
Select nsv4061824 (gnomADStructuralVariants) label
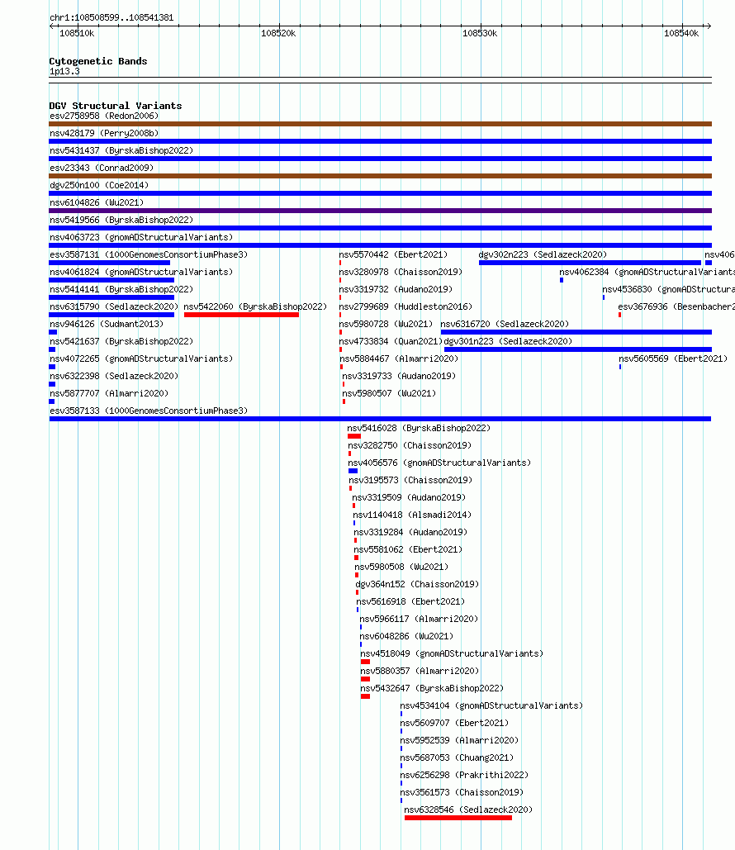pyautogui.click(x=141, y=272)
